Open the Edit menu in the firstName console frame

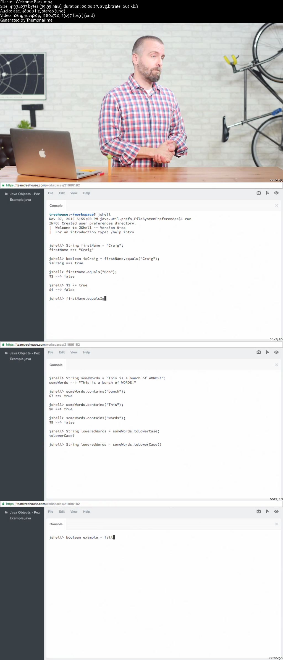(62, 193)
